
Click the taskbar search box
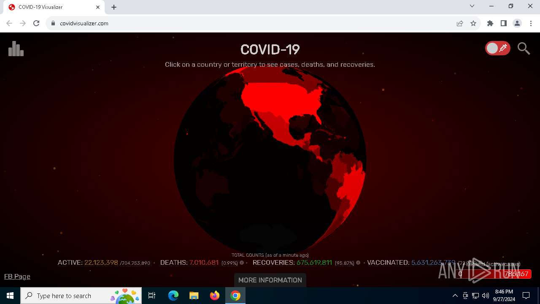(x=81, y=296)
